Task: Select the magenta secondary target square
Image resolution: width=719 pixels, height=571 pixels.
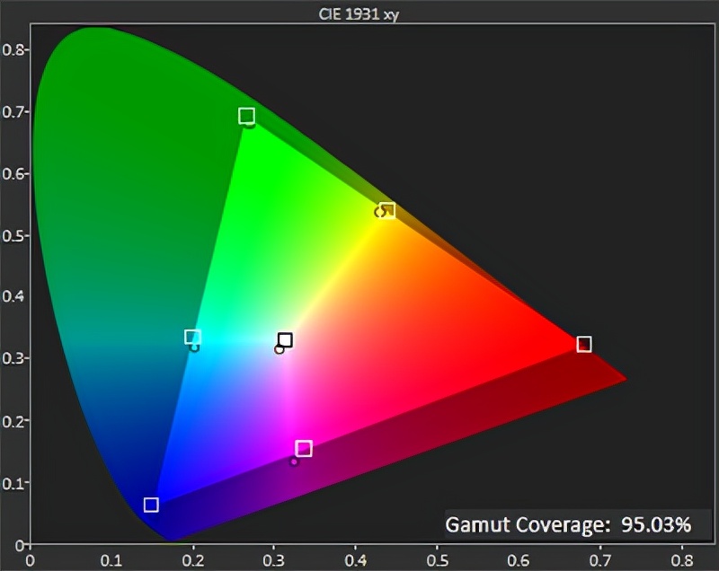Action: pos(304,448)
